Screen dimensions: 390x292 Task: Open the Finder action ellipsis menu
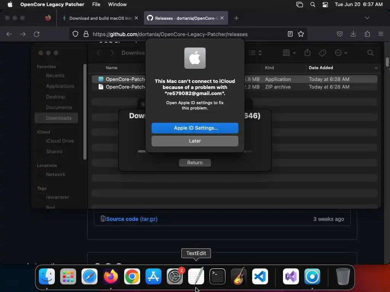click(x=341, y=52)
